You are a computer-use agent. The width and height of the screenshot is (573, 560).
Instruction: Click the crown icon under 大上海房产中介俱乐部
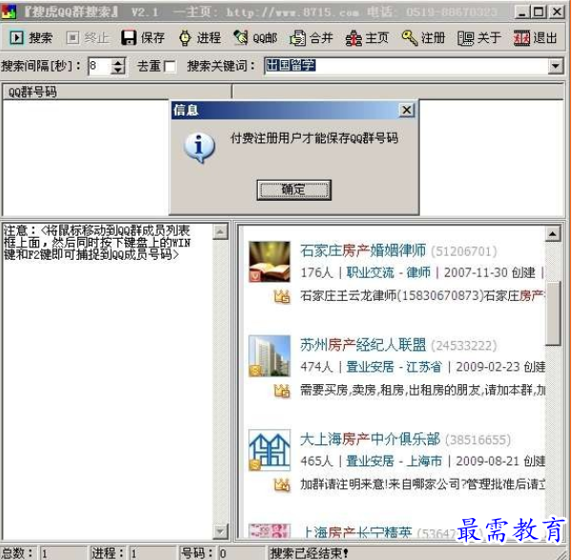282,485
